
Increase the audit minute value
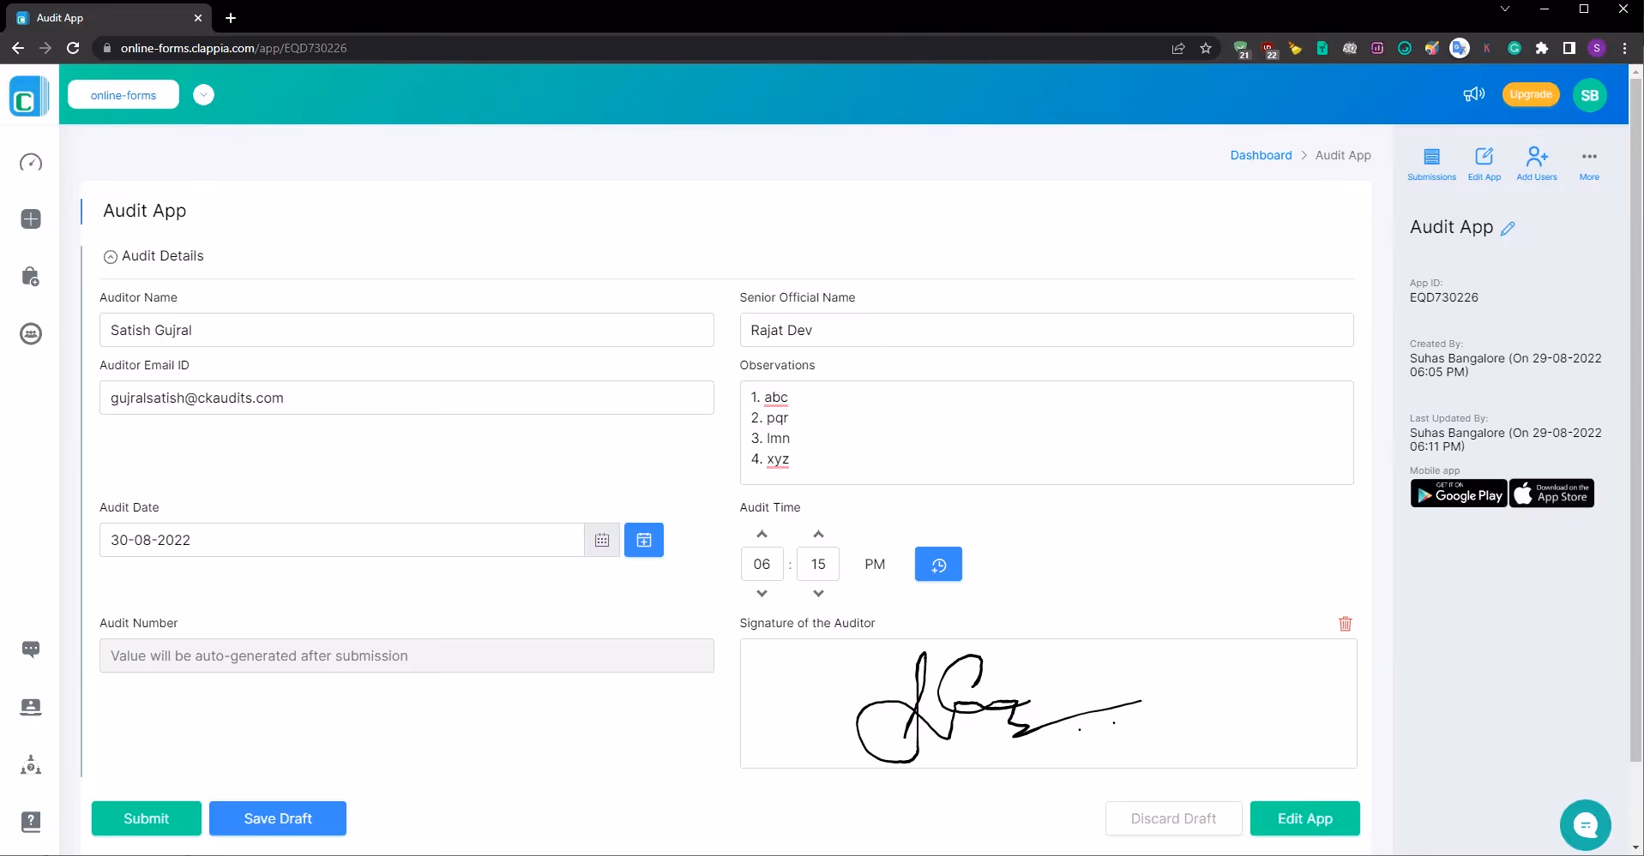pos(818,534)
